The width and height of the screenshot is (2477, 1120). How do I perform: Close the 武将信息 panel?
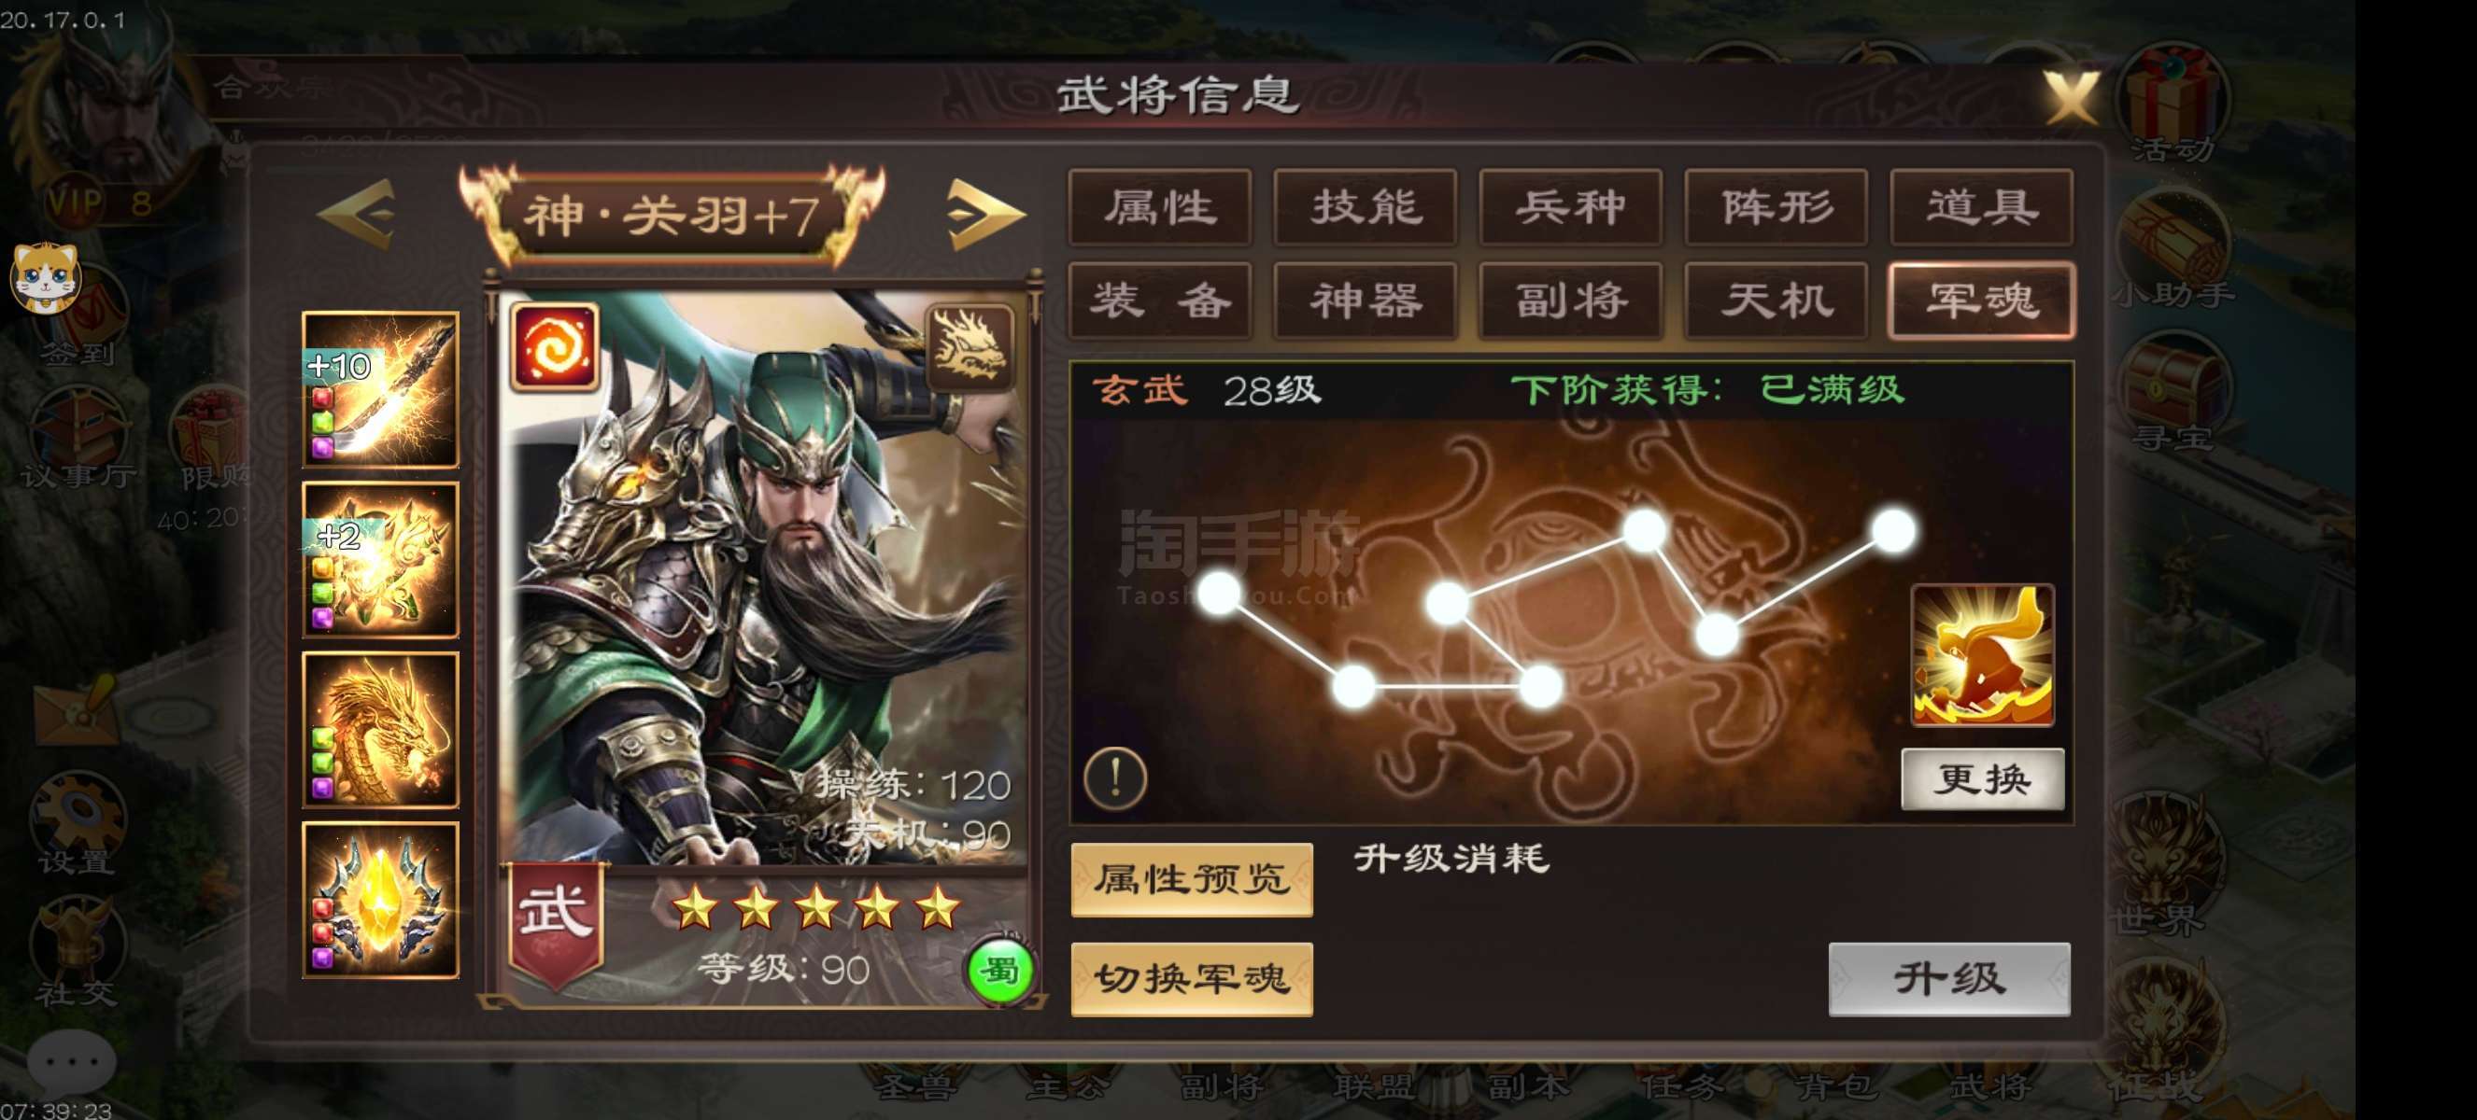(2071, 97)
